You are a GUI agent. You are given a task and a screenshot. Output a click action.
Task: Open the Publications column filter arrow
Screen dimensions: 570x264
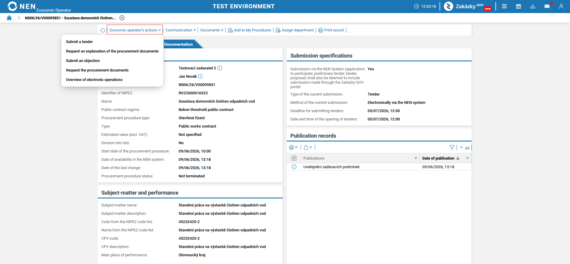416,158
